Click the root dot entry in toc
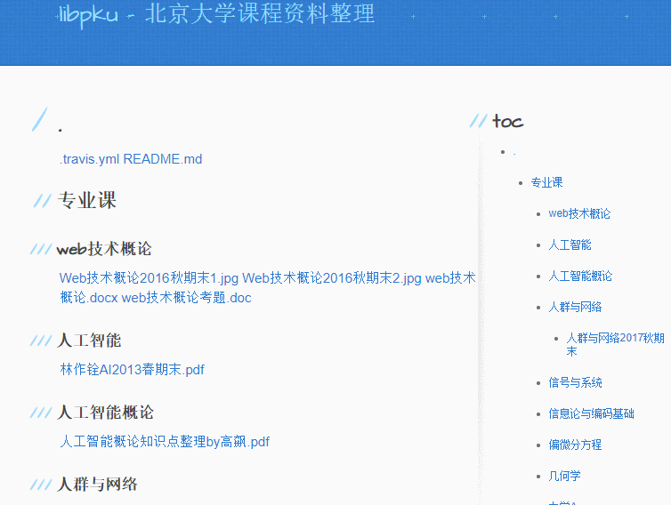Viewport: 671px width, 505px height. coord(514,153)
